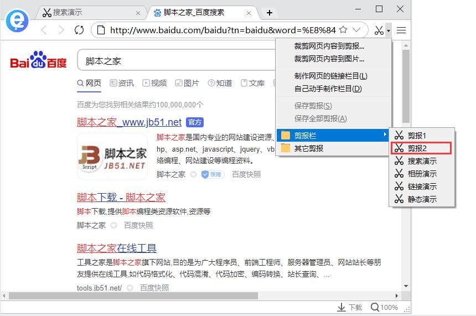Open the scissors dropdown arrow
The width and height of the screenshot is (476, 316).
coord(388,30)
